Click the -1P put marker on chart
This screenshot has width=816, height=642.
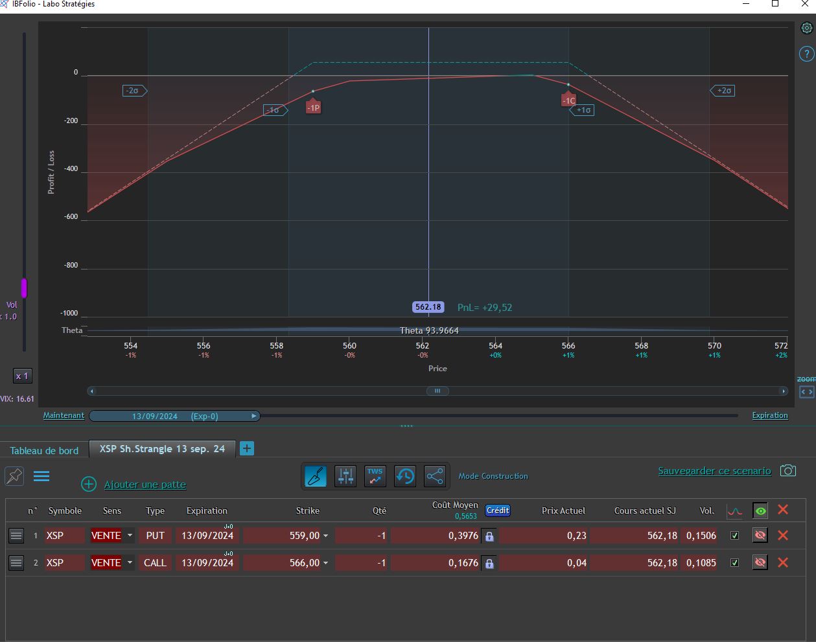(314, 106)
